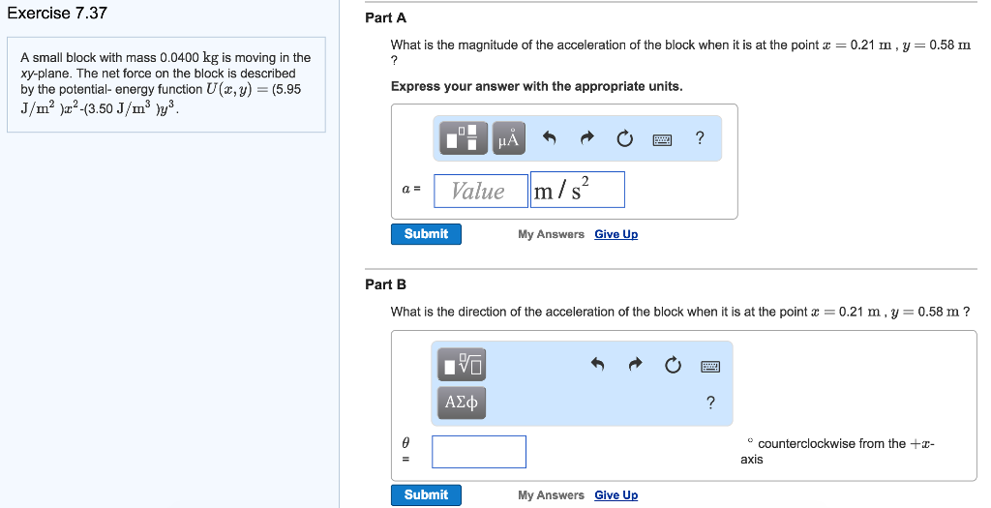Undo last entry in Part A
Image resolution: width=991 pixels, height=508 pixels.
[550, 138]
